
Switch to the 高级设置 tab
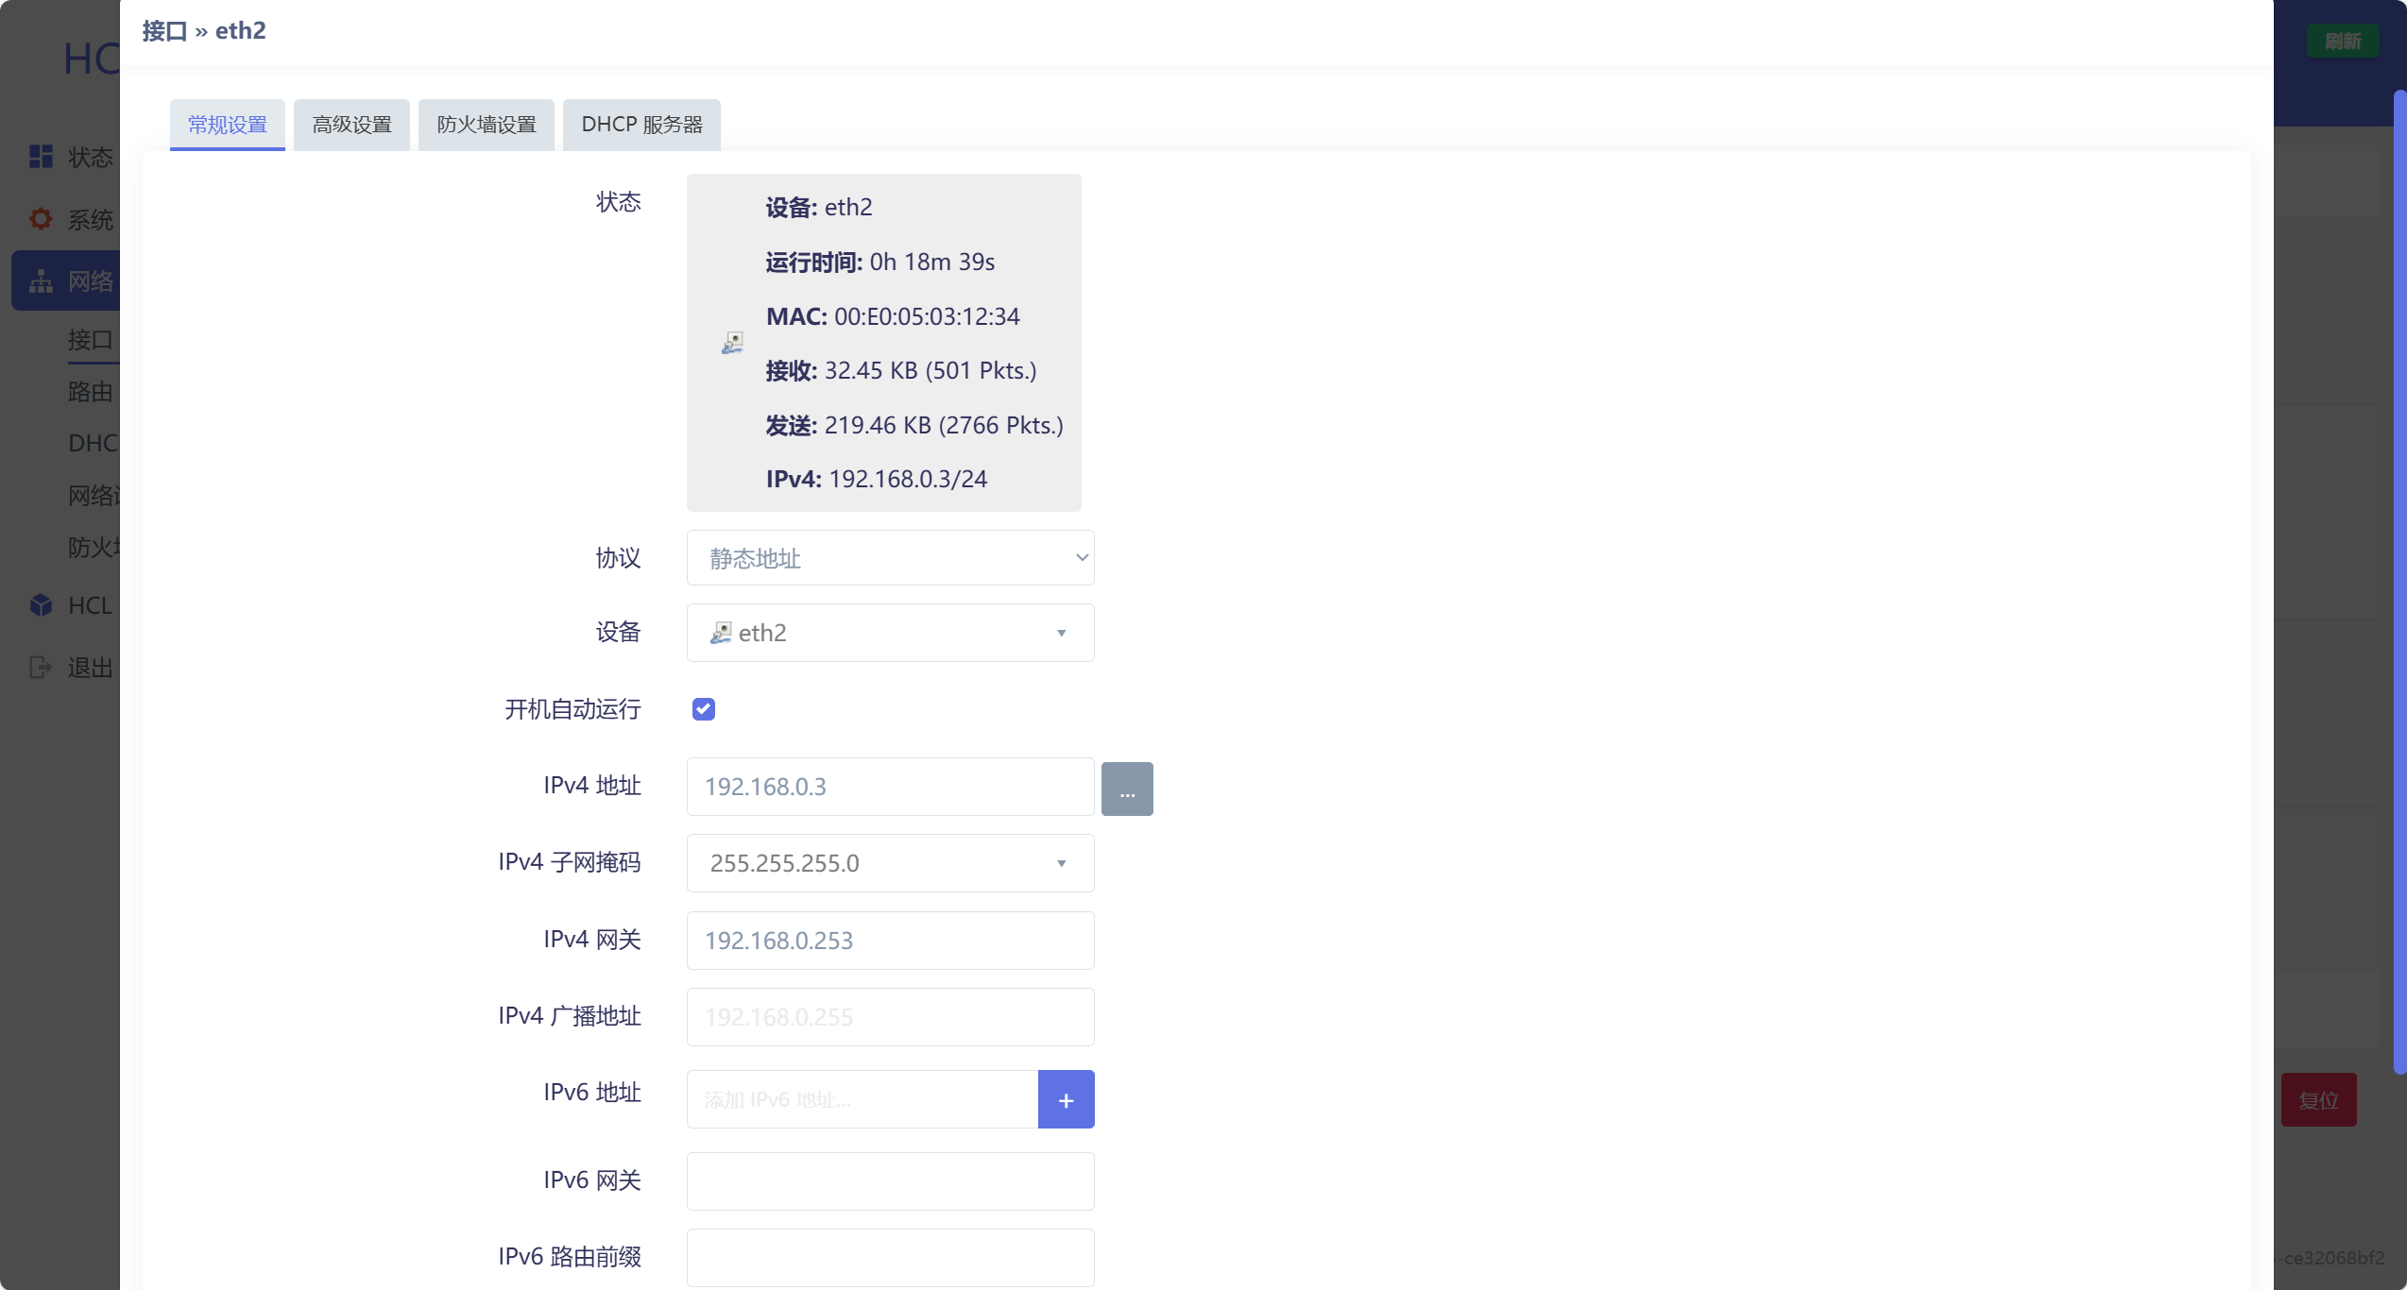click(351, 124)
